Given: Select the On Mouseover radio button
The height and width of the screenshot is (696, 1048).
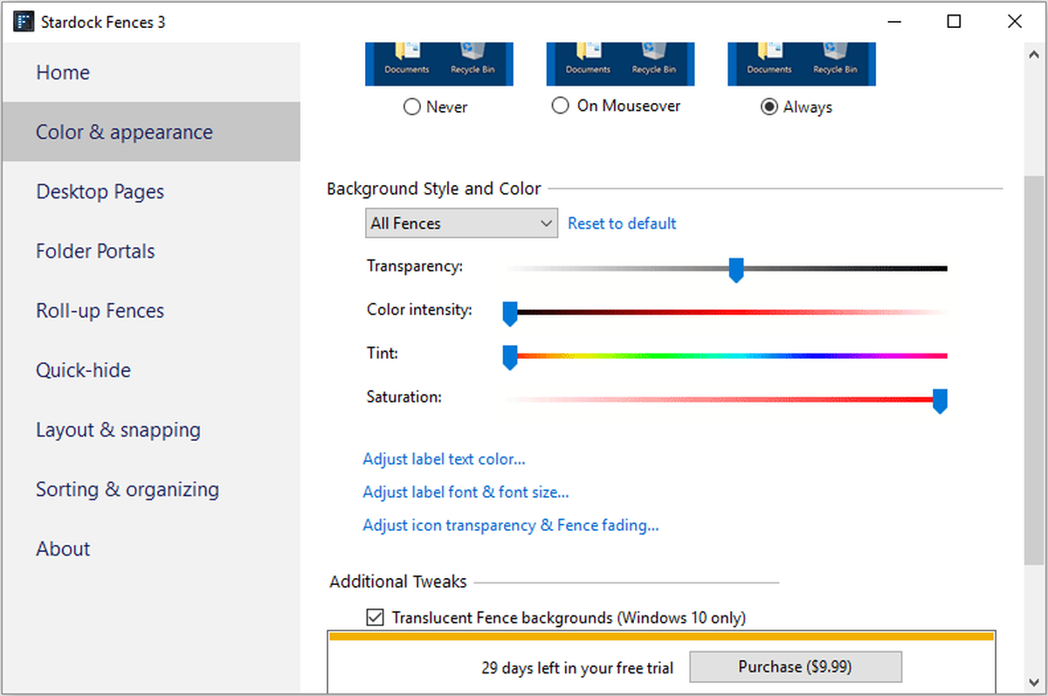Looking at the screenshot, I should [x=561, y=106].
